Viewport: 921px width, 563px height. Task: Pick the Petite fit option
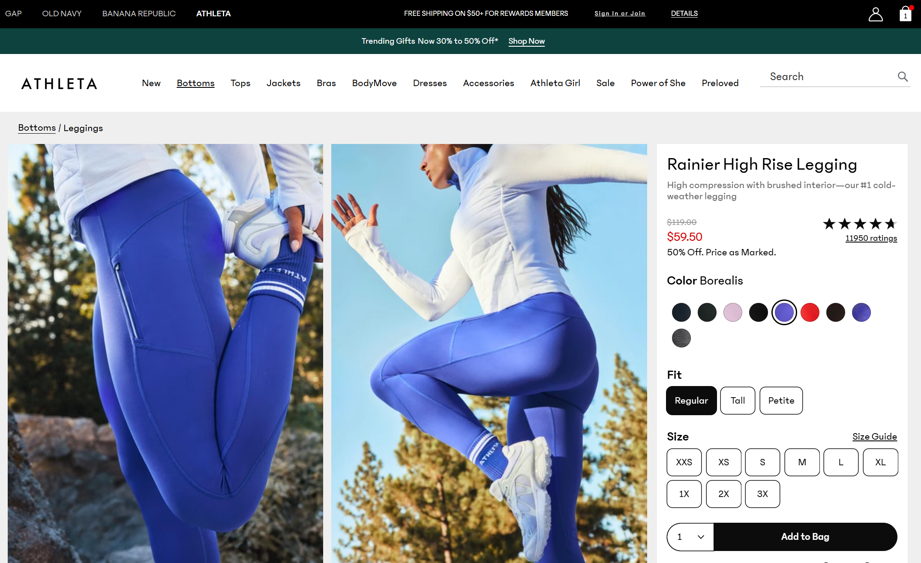[780, 401]
